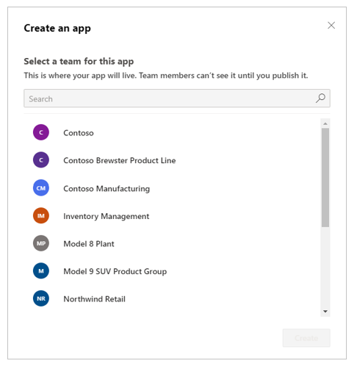This screenshot has width=357, height=369.
Task: Choose Contoso Brewster Product Line team
Action: click(x=171, y=160)
